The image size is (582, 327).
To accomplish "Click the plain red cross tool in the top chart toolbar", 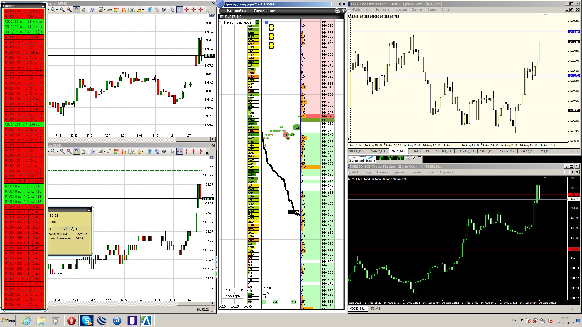I will (x=187, y=10).
